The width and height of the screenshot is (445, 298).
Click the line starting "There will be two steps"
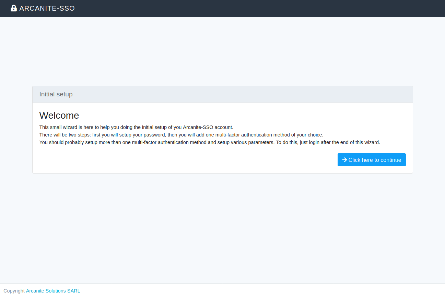pos(181,135)
